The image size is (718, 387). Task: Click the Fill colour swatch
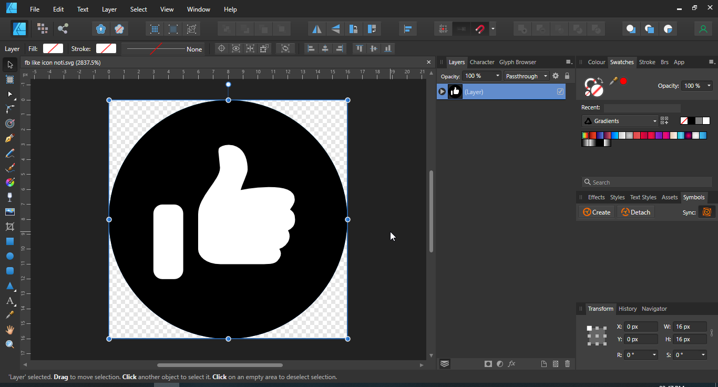click(53, 48)
